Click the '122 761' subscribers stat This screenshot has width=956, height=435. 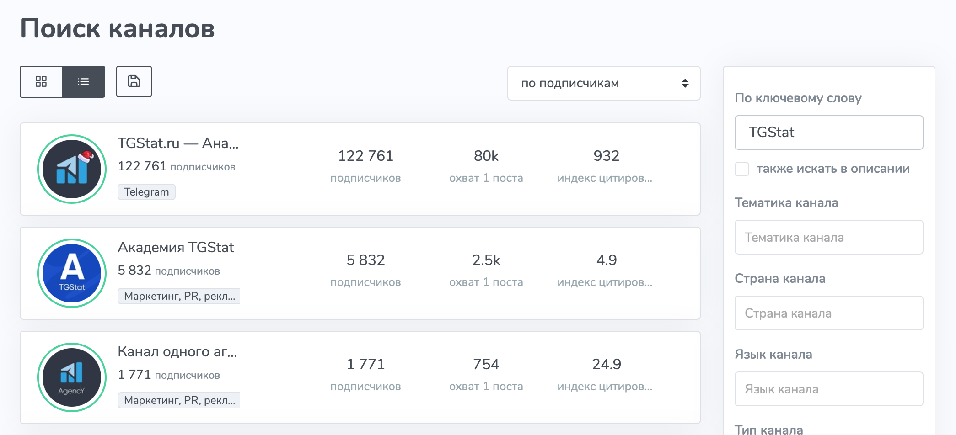365,156
